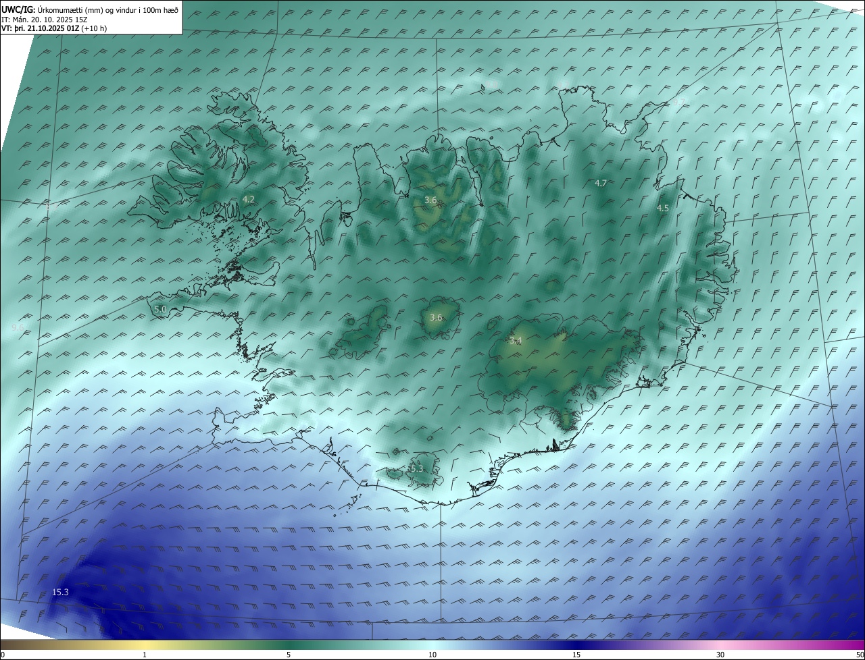Click the 15 tick label on the color scale
The width and height of the screenshot is (865, 660).
coord(576,655)
